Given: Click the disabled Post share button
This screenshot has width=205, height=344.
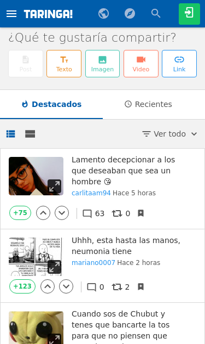Looking at the screenshot, I should tap(26, 64).
